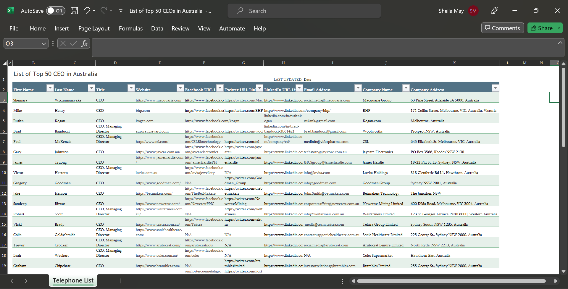This screenshot has width=568, height=289.
Task: Add a new sheet with plus icon
Action: [120, 281]
